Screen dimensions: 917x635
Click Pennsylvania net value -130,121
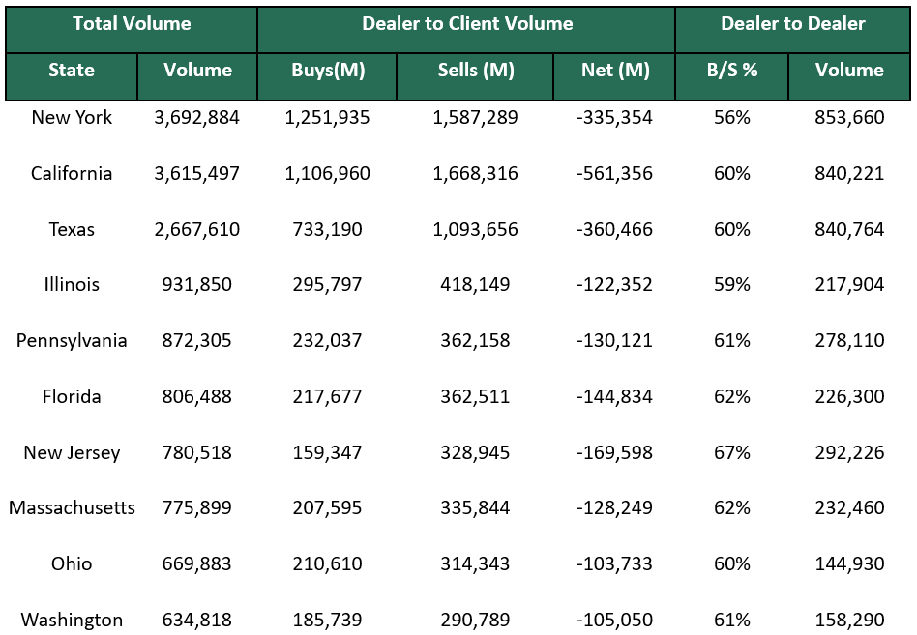[x=614, y=341]
